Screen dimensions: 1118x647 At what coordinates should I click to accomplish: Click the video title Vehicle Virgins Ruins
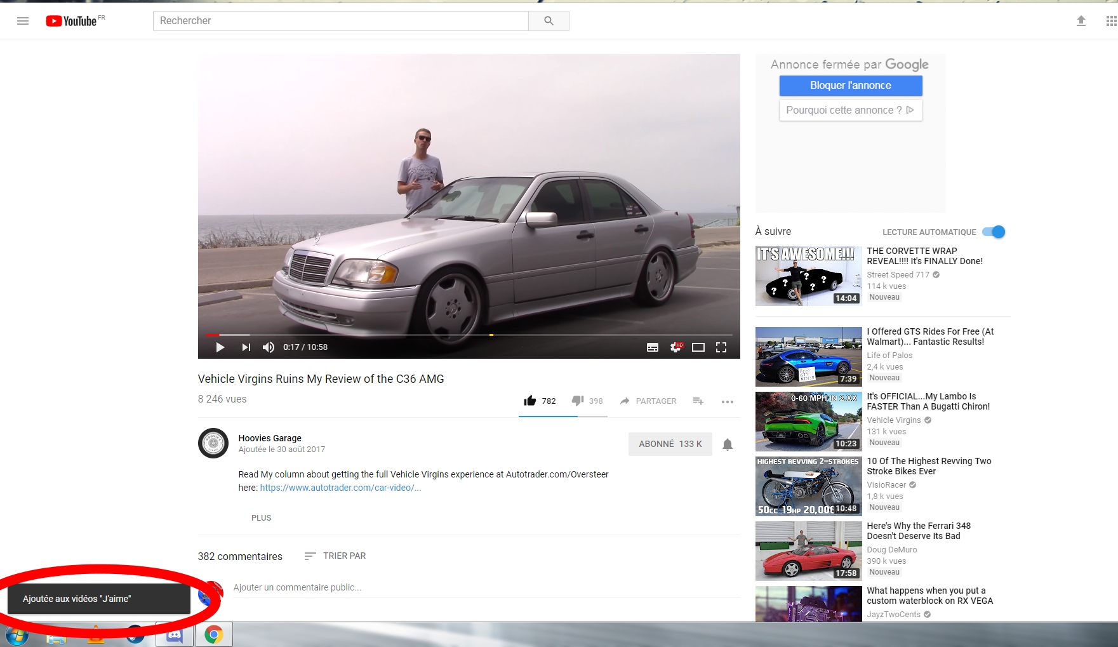pos(321,379)
